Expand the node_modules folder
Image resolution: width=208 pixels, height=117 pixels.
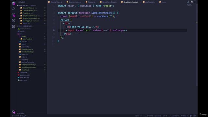(x=25, y=29)
